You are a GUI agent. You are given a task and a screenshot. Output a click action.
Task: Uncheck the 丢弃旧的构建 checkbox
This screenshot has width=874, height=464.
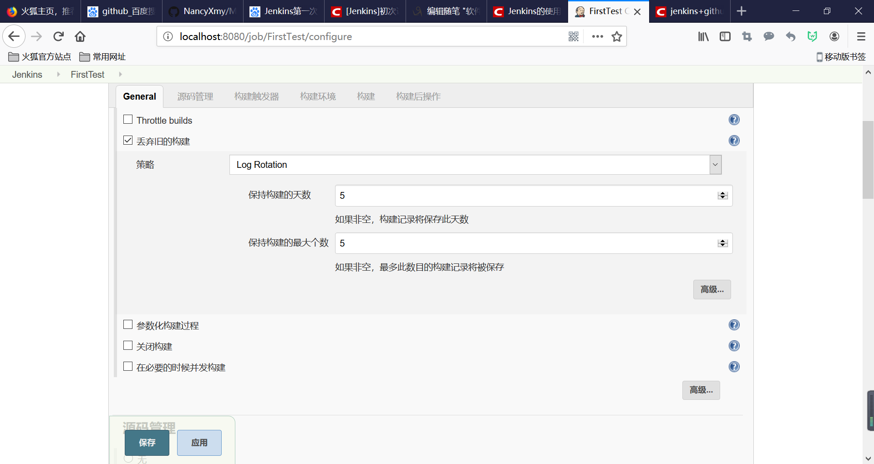(128, 140)
